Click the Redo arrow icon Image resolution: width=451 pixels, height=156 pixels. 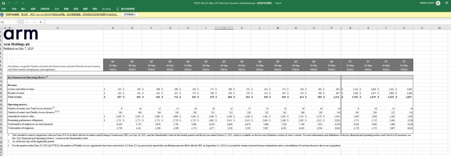pyautogui.click(x=16, y=3)
